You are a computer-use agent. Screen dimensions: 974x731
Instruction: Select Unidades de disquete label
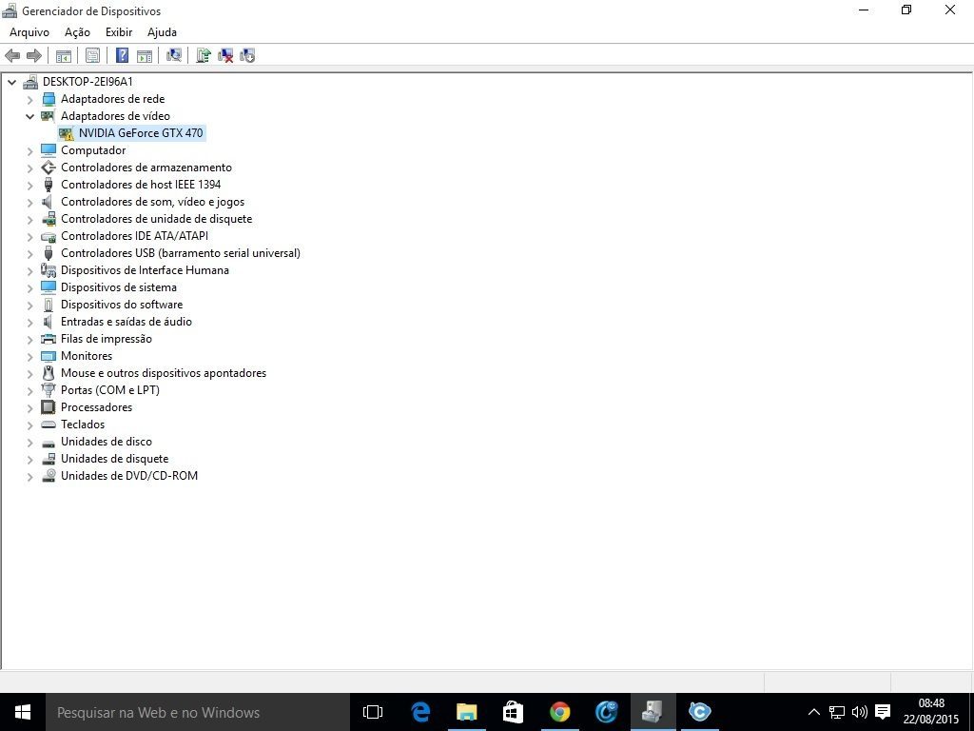pyautogui.click(x=114, y=459)
